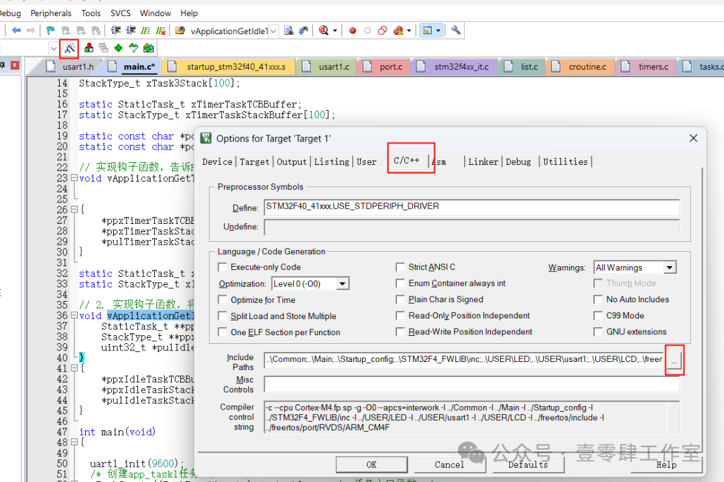Indent the selected lines icon
This screenshot has width=724, height=482.
[x=115, y=30]
